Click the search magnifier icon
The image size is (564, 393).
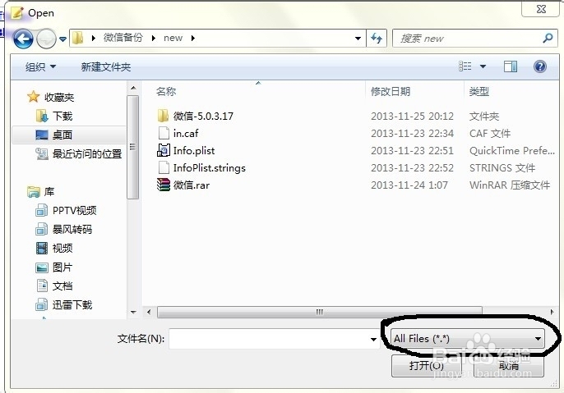pyautogui.click(x=548, y=38)
